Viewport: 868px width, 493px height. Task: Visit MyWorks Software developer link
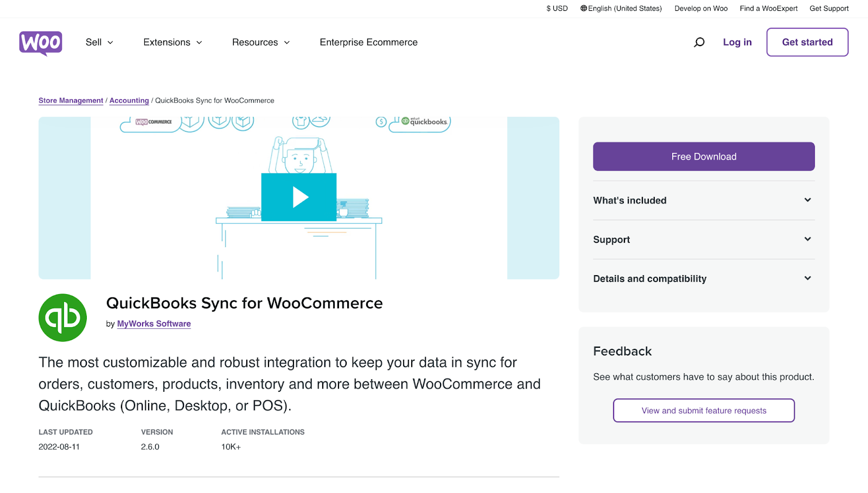pos(154,324)
